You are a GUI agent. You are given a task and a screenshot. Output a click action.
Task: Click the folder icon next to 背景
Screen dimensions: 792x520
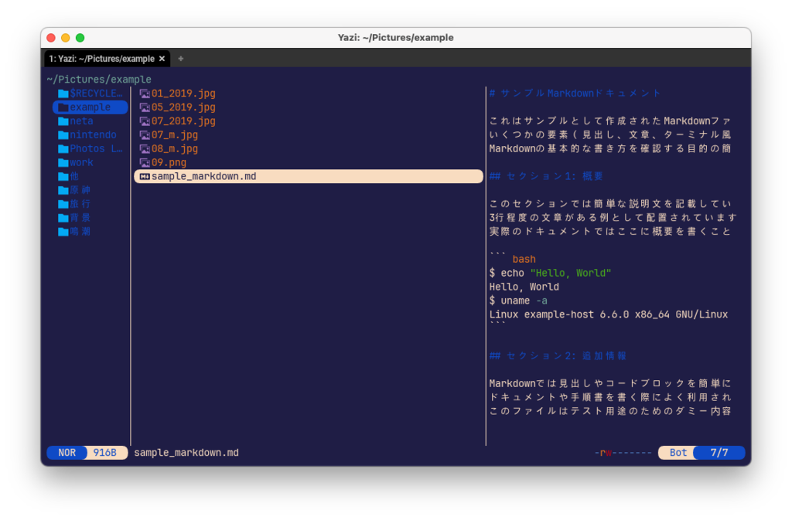pos(63,218)
